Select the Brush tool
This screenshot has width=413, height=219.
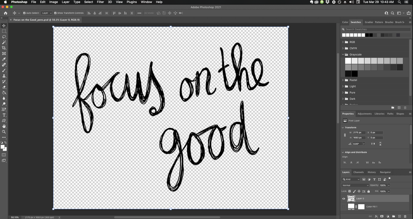coord(4,71)
